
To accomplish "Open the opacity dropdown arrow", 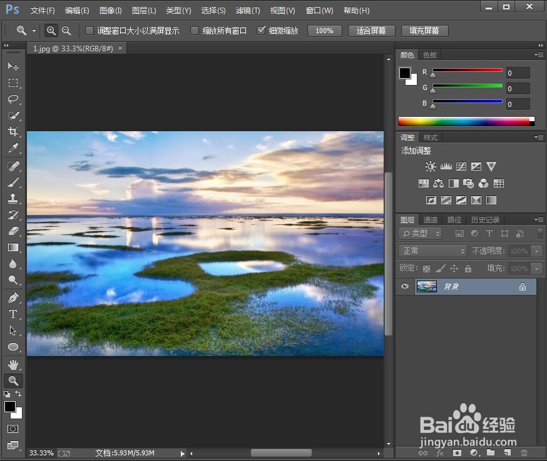I will 536,251.
